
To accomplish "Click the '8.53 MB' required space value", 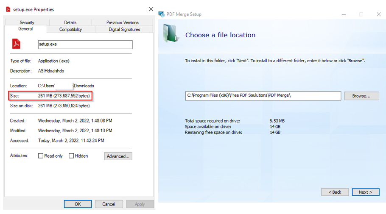I will [277, 121].
